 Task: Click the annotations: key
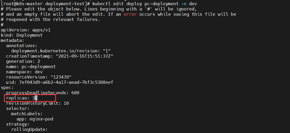pos(22,46)
